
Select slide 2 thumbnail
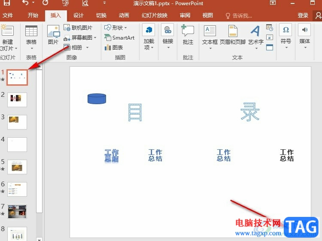pyautogui.click(x=17, y=99)
